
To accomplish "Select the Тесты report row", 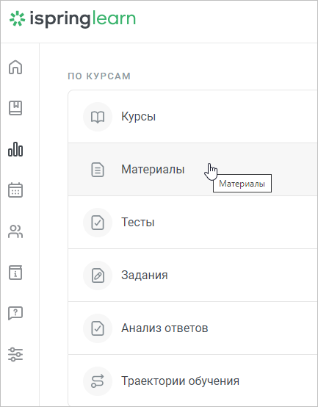I will [192, 223].
